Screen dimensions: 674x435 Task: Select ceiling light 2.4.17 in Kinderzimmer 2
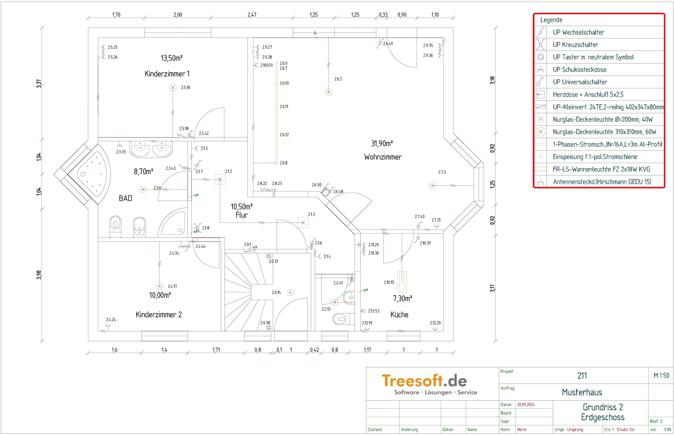tap(159, 286)
